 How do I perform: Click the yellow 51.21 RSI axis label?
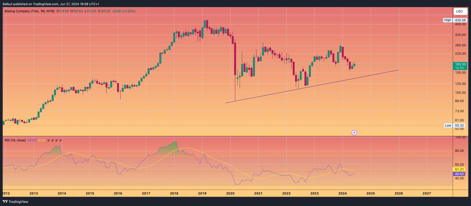click(x=459, y=170)
